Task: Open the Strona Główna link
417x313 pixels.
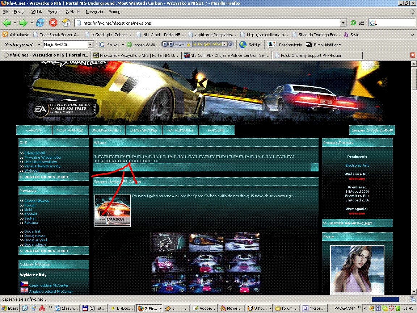Action: (37, 201)
